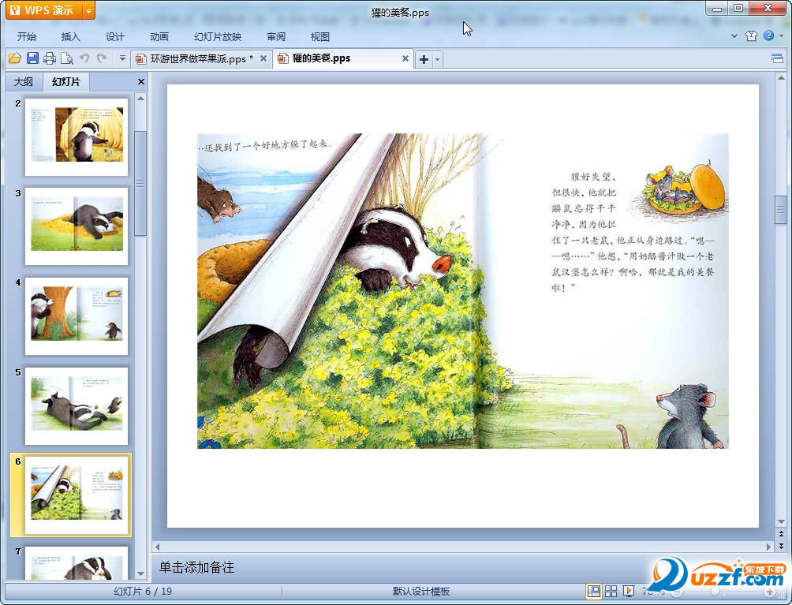Click the main slide picture

coord(463,291)
